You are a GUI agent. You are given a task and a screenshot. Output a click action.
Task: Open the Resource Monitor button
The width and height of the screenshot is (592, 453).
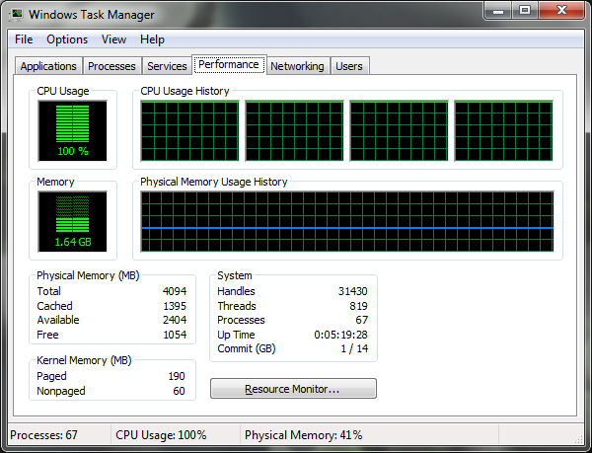(293, 389)
